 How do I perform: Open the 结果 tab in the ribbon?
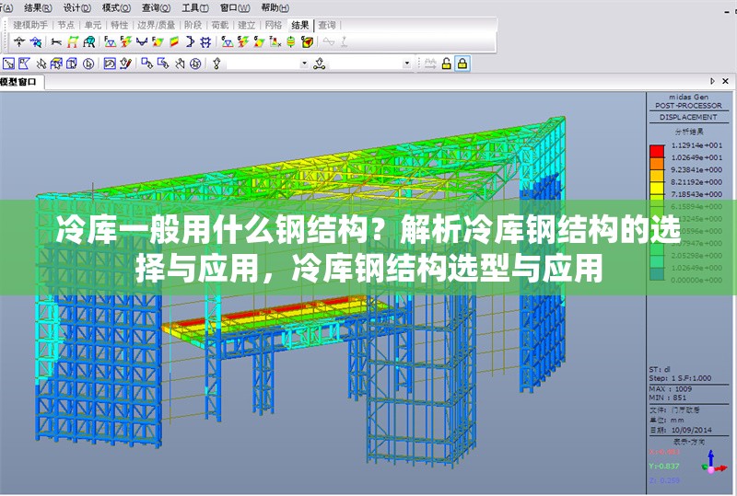(299, 25)
